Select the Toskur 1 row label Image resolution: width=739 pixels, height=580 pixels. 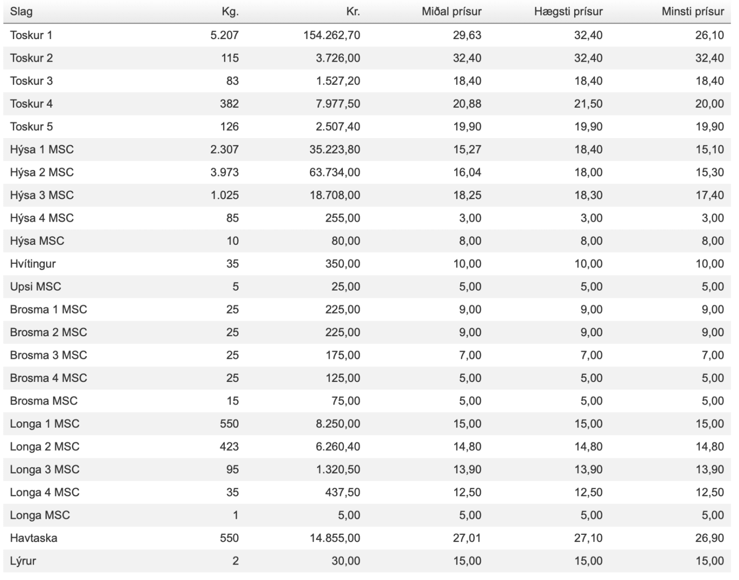[x=31, y=35]
